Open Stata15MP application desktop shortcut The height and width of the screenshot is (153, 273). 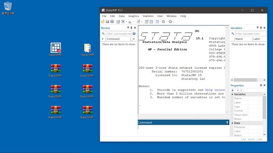55,48
